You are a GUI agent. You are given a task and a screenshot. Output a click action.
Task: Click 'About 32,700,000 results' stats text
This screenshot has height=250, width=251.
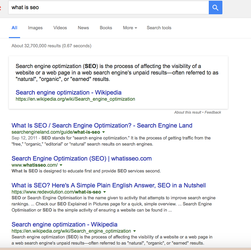coord(51,46)
